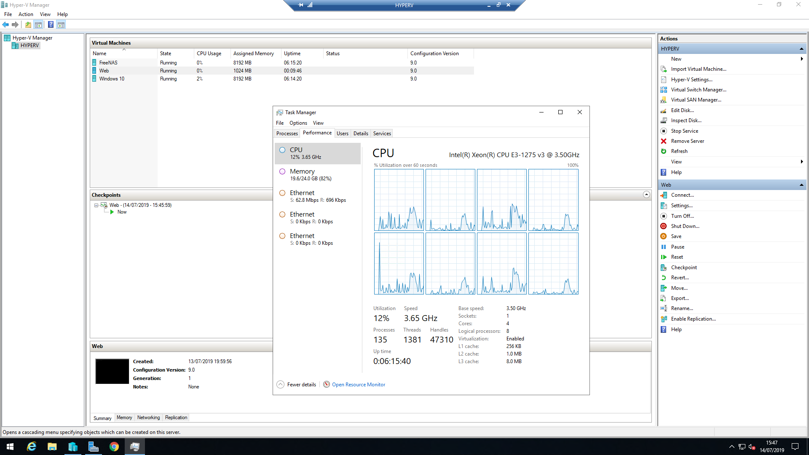Open the Replication tab for Web VM
This screenshot has width=809, height=455.
click(176, 418)
